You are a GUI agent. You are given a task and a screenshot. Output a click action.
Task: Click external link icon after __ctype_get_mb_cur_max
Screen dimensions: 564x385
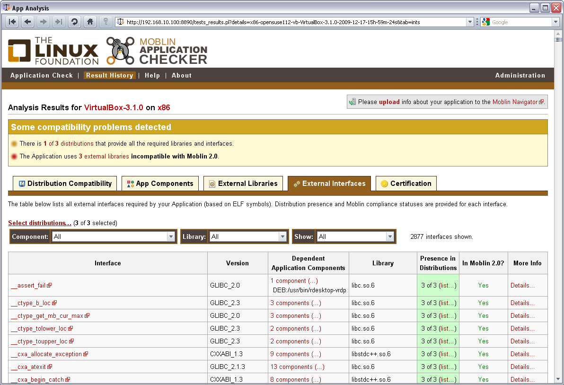tap(87, 315)
